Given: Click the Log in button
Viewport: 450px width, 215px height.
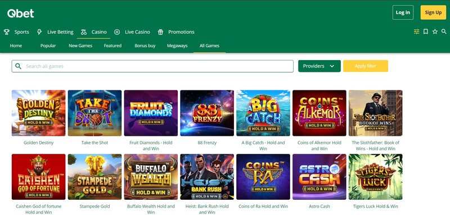Looking at the screenshot, I should coord(403,12).
